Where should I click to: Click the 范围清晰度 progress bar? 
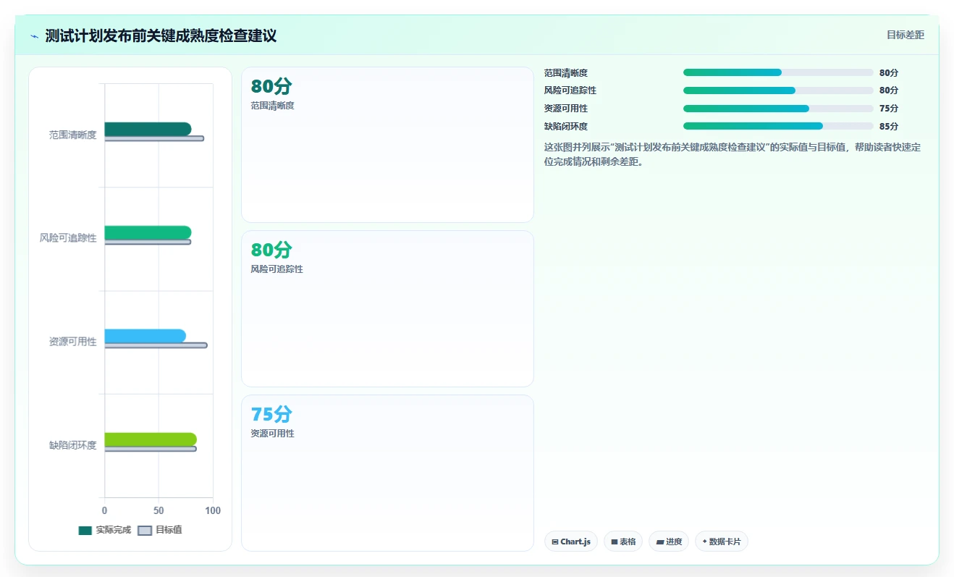point(778,72)
